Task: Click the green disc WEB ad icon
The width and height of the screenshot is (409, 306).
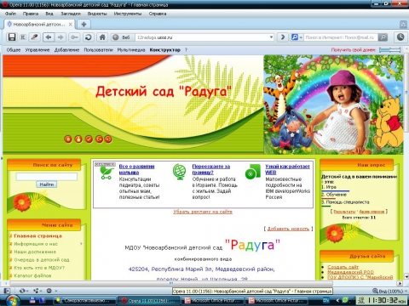Action: tap(252, 172)
